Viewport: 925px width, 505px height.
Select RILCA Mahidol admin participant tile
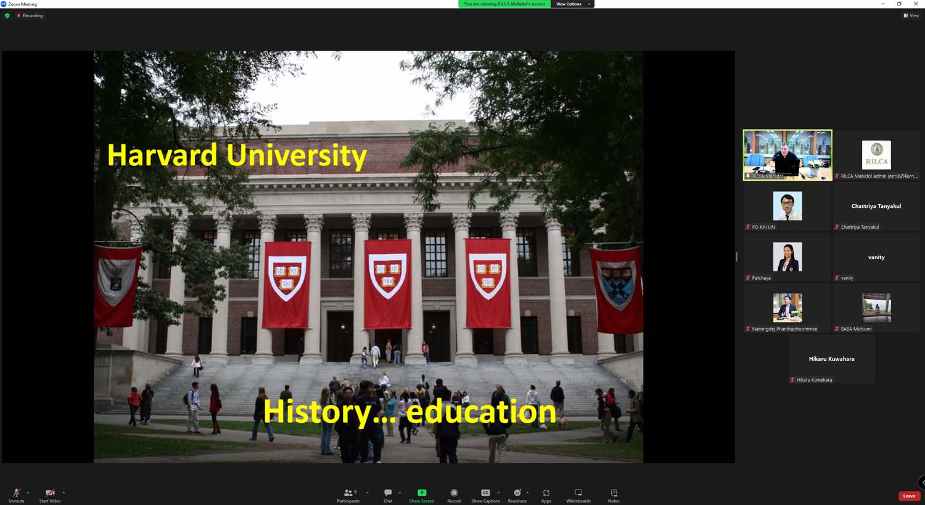(876, 155)
